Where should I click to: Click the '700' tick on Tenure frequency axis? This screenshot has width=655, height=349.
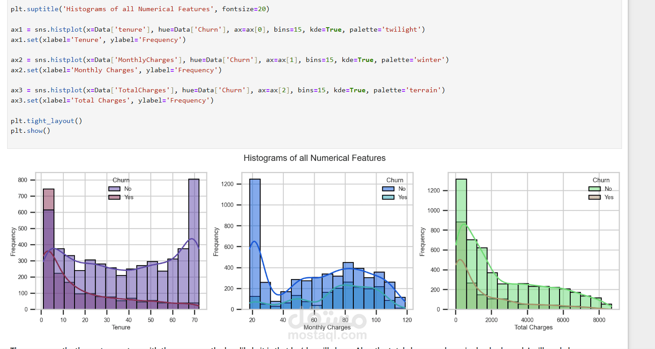(23, 196)
